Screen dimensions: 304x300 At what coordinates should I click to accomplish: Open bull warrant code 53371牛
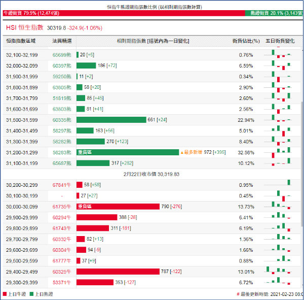tap(62, 283)
